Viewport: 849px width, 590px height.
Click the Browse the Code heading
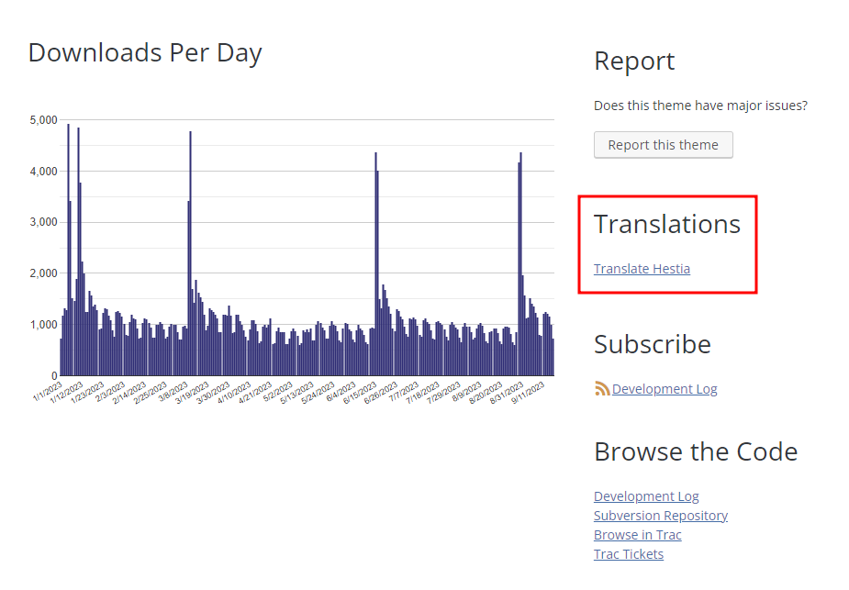[695, 451]
